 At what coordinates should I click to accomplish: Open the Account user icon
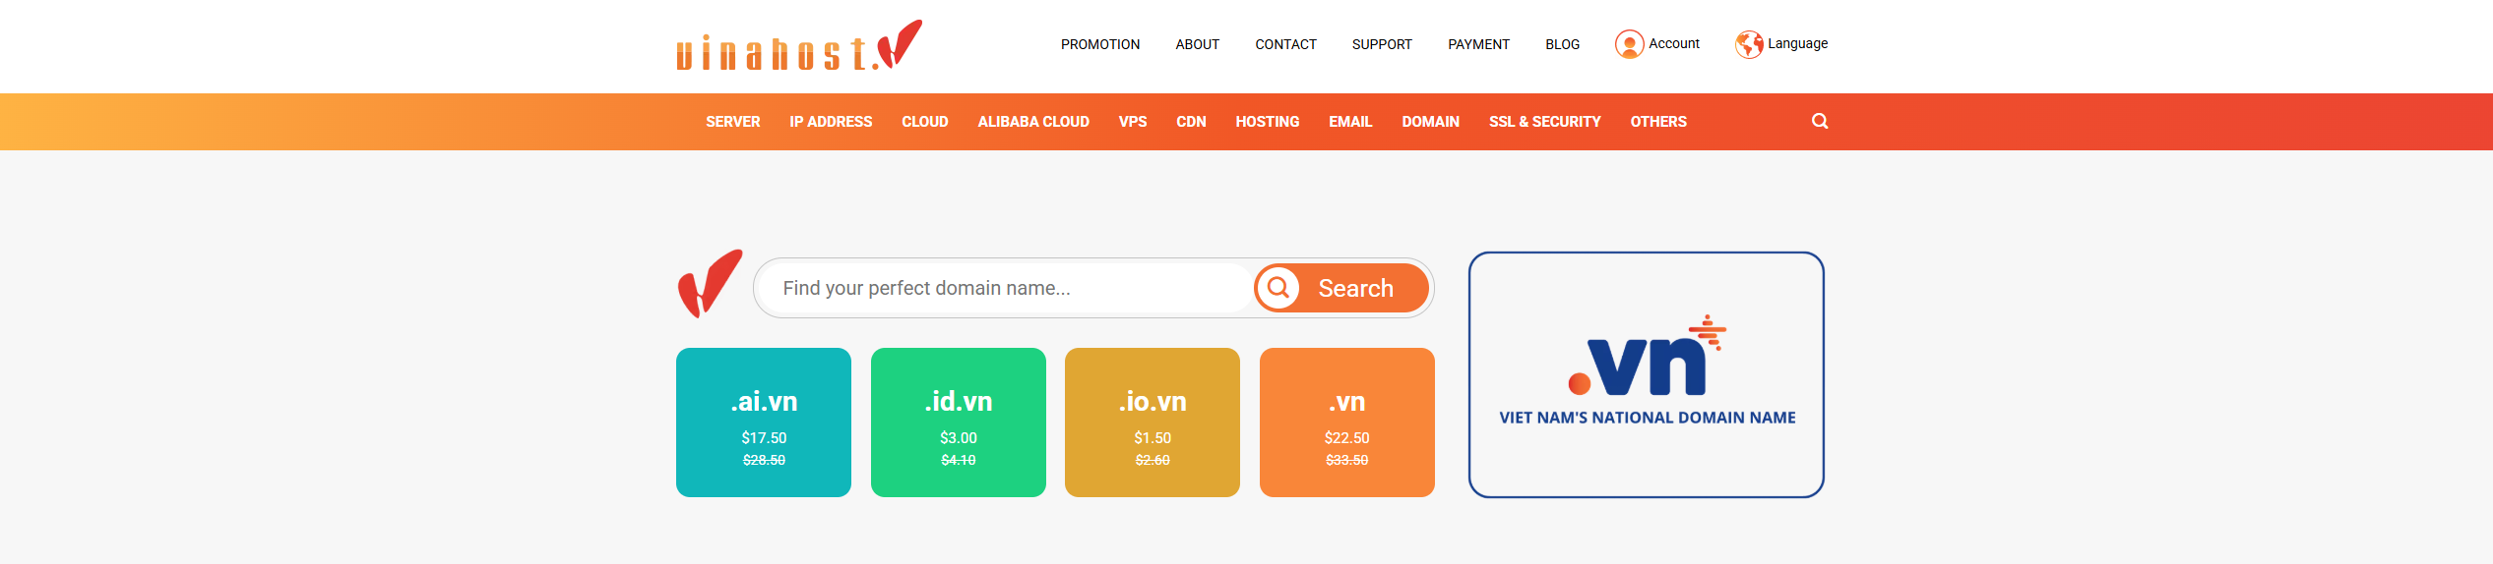point(1629,44)
